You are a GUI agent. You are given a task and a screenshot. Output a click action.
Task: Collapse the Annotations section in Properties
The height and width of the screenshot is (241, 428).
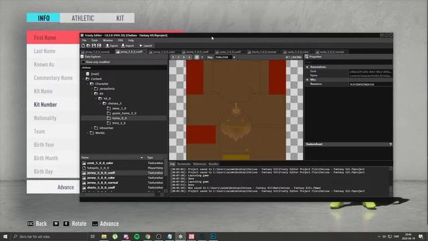[307, 67]
